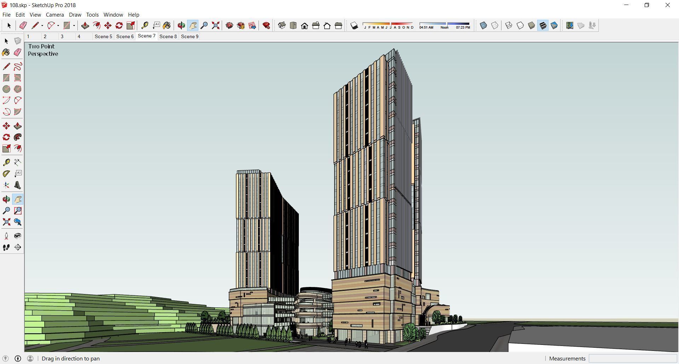Click the Offset tool in top toolbar
This screenshot has height=364, width=679.
click(x=96, y=25)
